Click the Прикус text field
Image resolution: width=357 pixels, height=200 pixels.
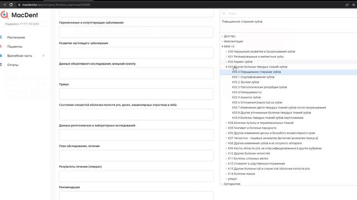click(x=136, y=94)
